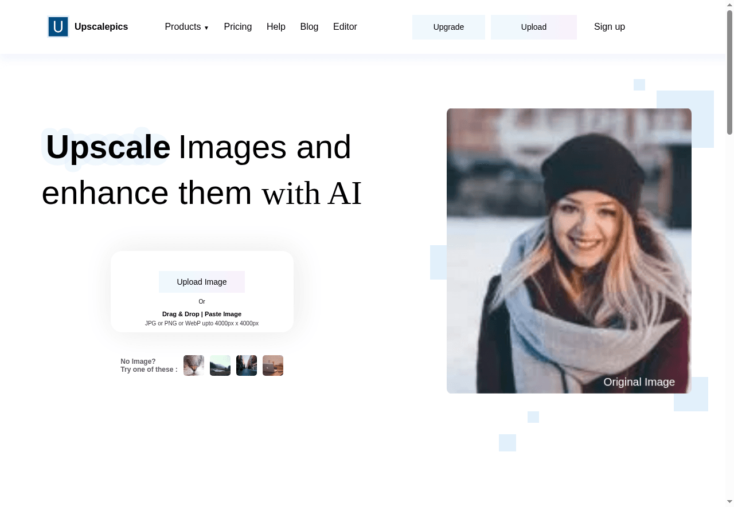Viewport: 734px width, 507px height.
Task: Click the Upscalepics brand name text
Action: 101,26
